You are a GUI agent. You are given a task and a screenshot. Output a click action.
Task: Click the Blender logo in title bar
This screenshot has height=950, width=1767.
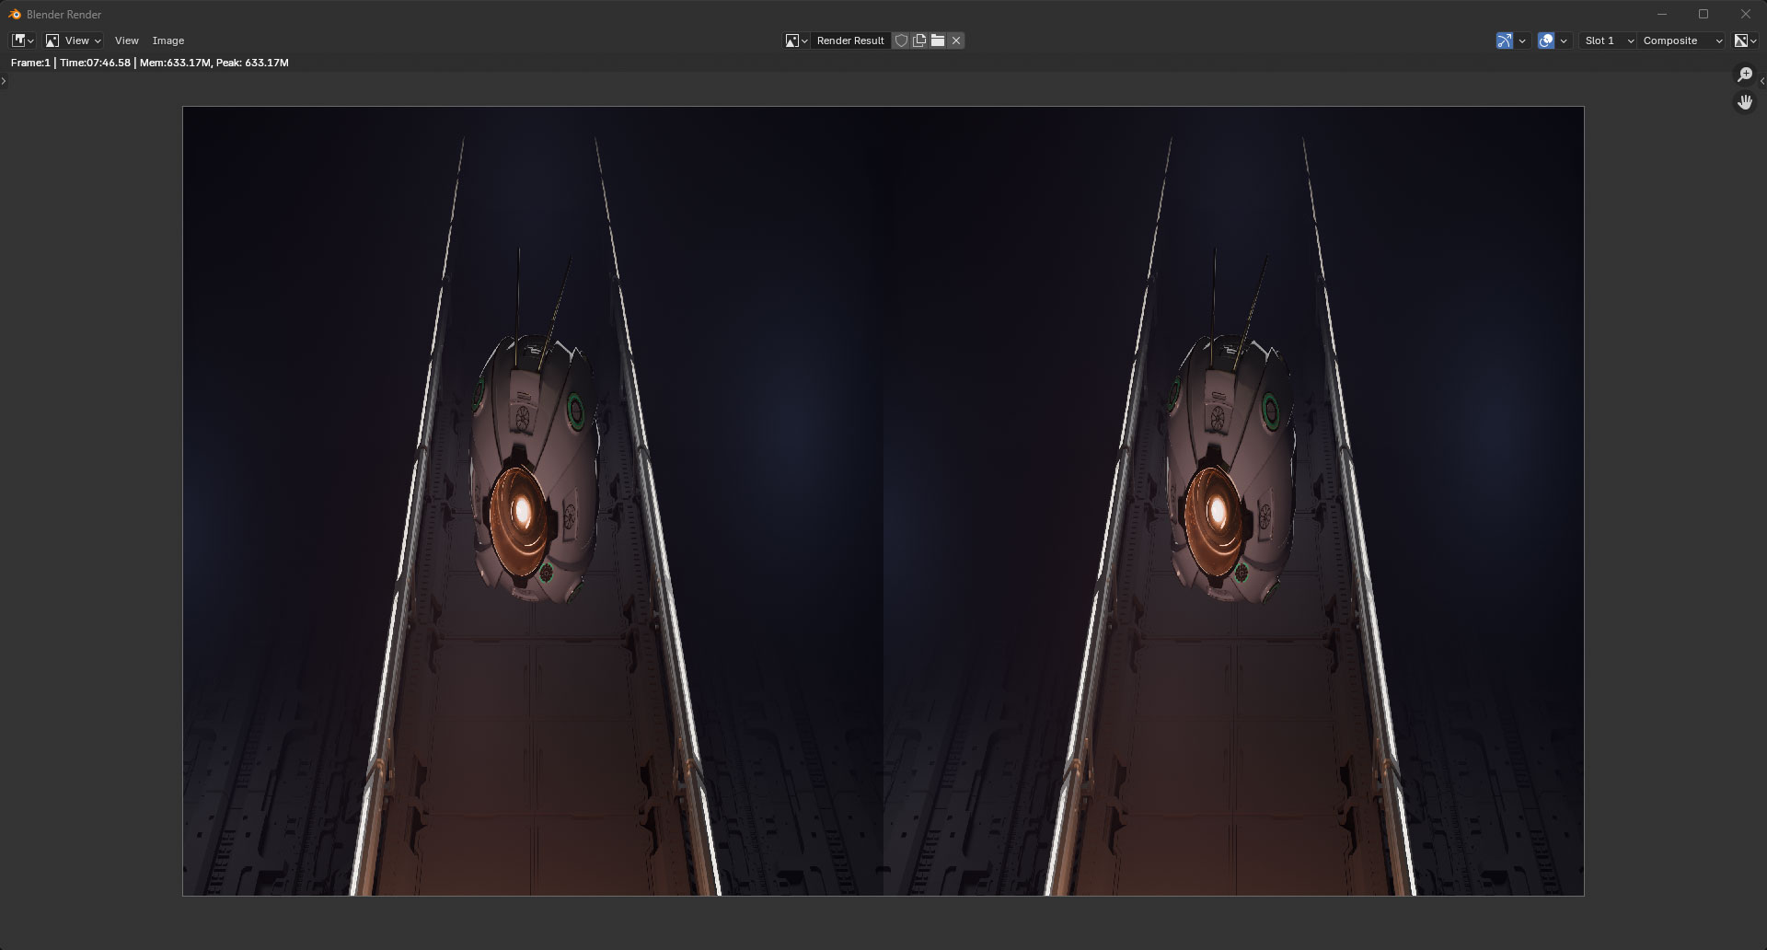tap(15, 14)
